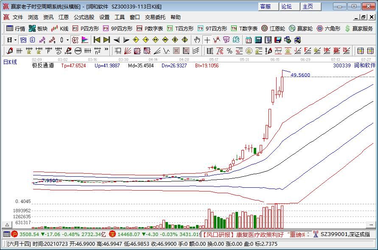The width and height of the screenshot is (378, 250).
Task: Save using the floppy disk icon
Action: [x=278, y=40]
